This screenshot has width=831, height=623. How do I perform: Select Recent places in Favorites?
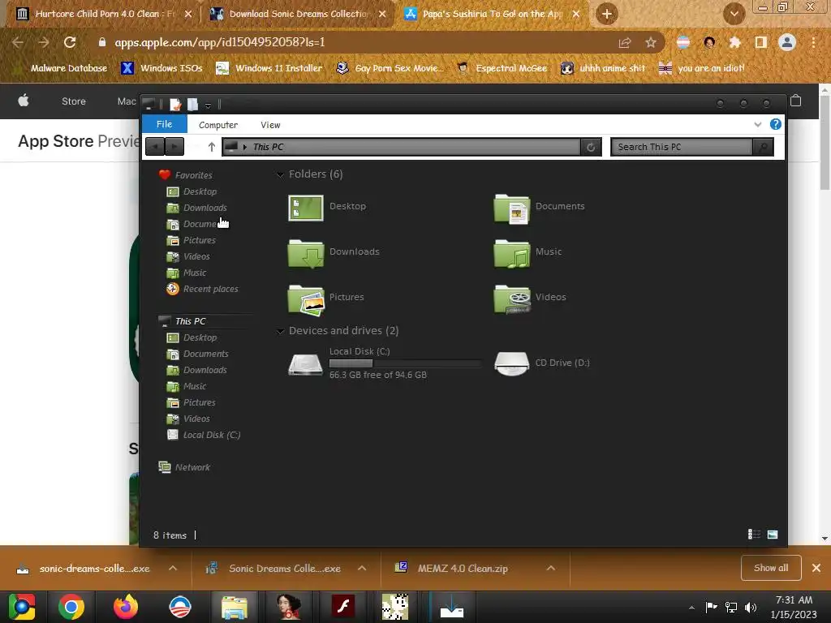(202, 289)
